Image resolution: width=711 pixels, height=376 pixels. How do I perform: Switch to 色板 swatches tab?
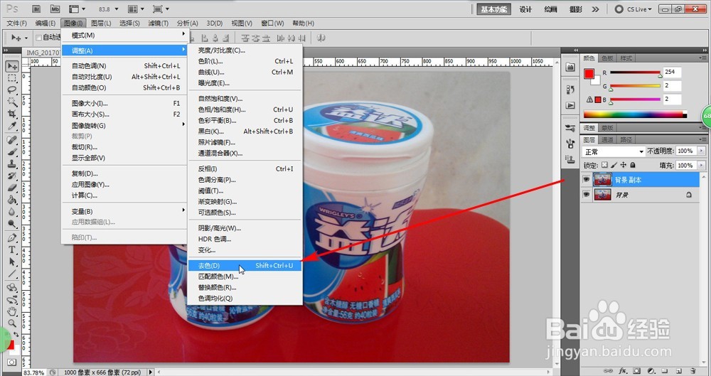click(607, 58)
